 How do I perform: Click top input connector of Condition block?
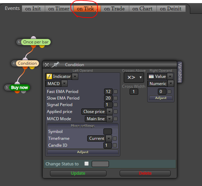[25, 59]
